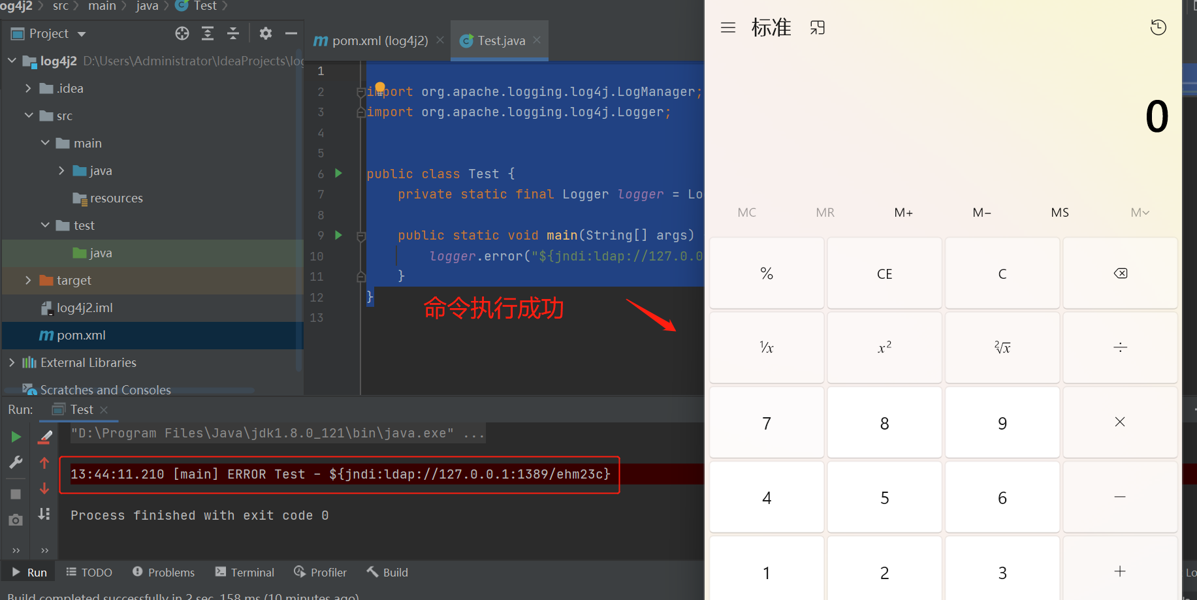Click the edit/pencil icon in Run console toolbar
Viewport: 1197px width, 600px height.
tap(45, 437)
